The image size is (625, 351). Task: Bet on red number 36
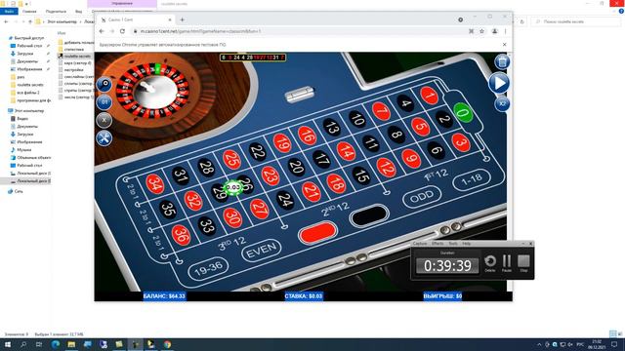(181, 234)
